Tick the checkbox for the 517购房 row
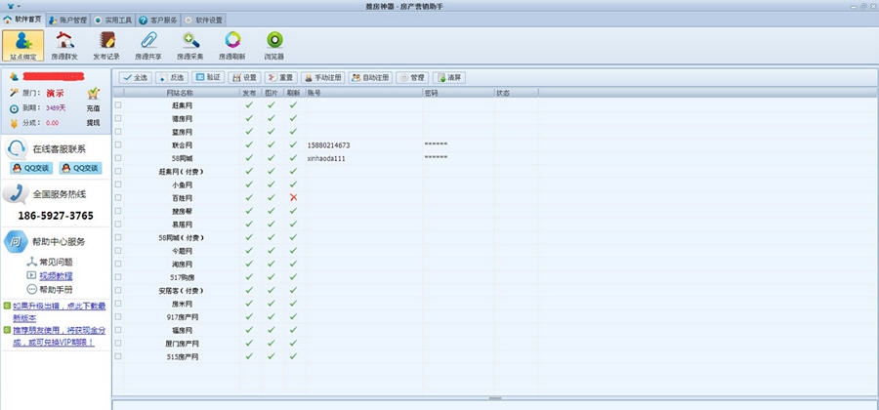879x410 pixels. coord(118,277)
